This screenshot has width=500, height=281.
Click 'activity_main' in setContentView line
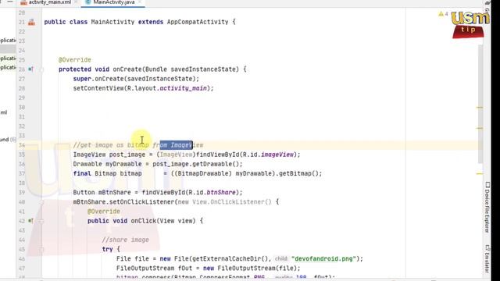pos(183,88)
